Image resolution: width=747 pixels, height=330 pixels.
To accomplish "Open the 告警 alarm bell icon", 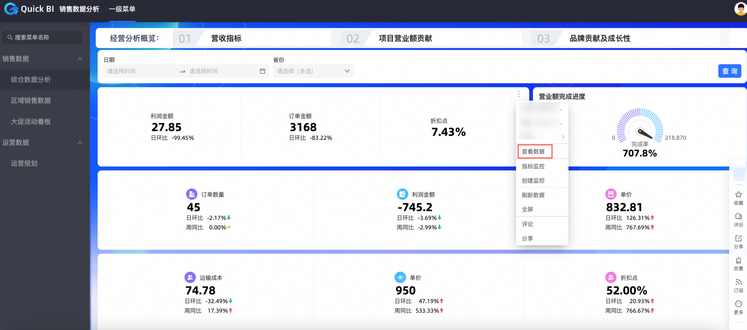I will coord(738,260).
